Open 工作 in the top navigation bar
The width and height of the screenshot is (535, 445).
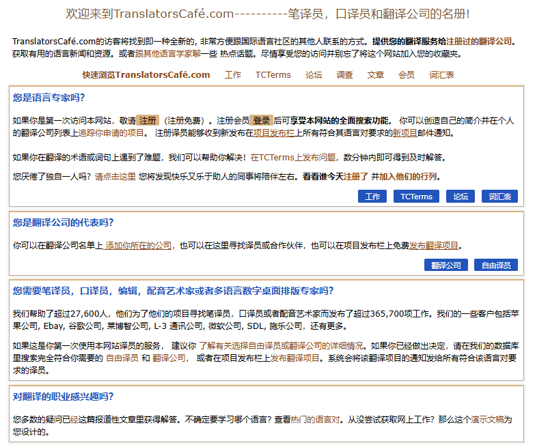233,75
